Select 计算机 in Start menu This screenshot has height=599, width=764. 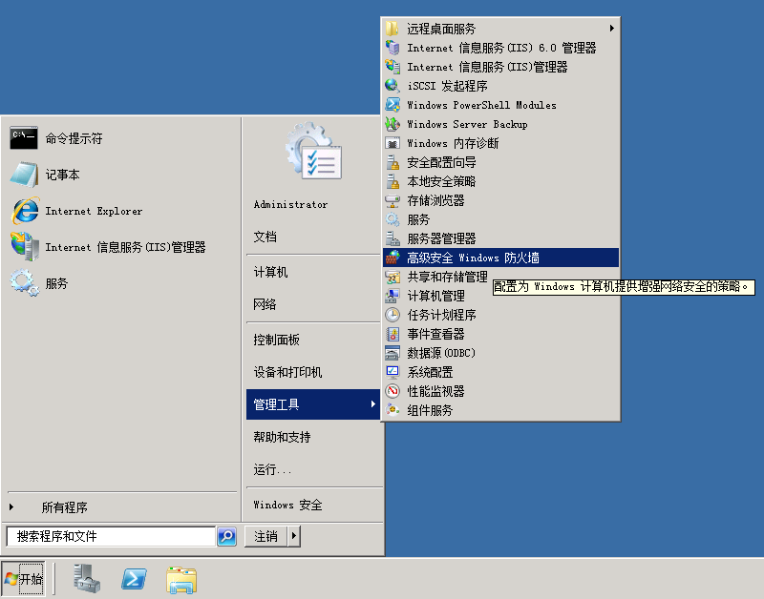pyautogui.click(x=270, y=272)
